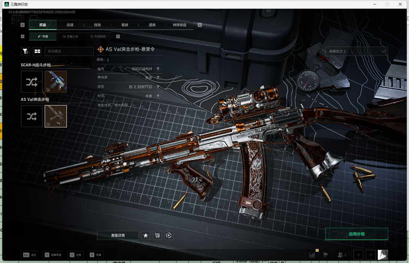Click the flag icon in bottom bar

click(325, 255)
